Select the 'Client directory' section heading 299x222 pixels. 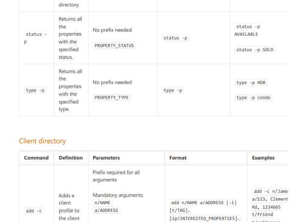click(x=42, y=141)
